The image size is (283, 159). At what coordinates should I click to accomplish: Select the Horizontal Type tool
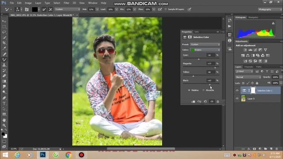tap(4, 103)
